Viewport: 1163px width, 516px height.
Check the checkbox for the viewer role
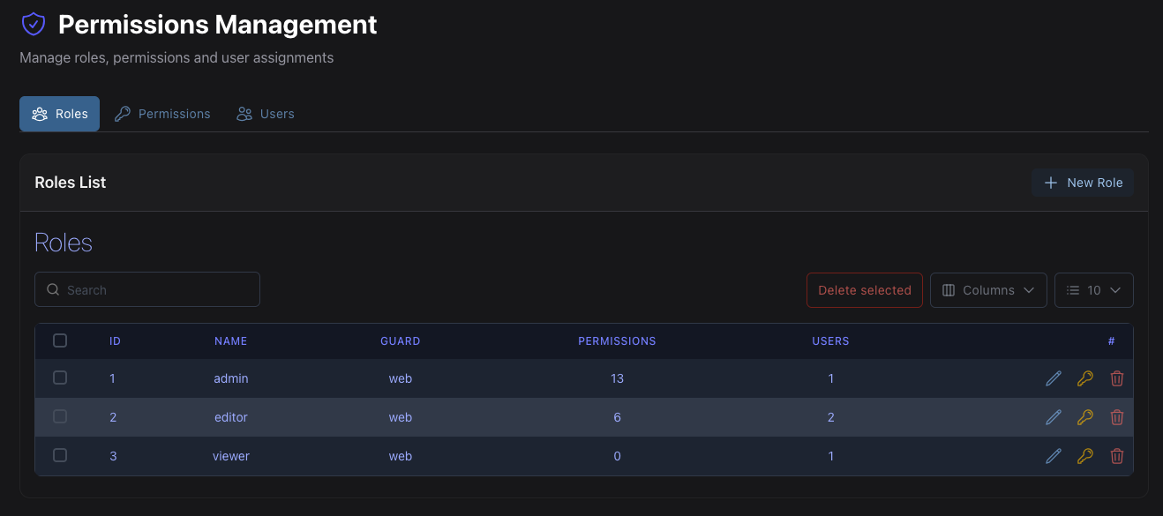60,455
